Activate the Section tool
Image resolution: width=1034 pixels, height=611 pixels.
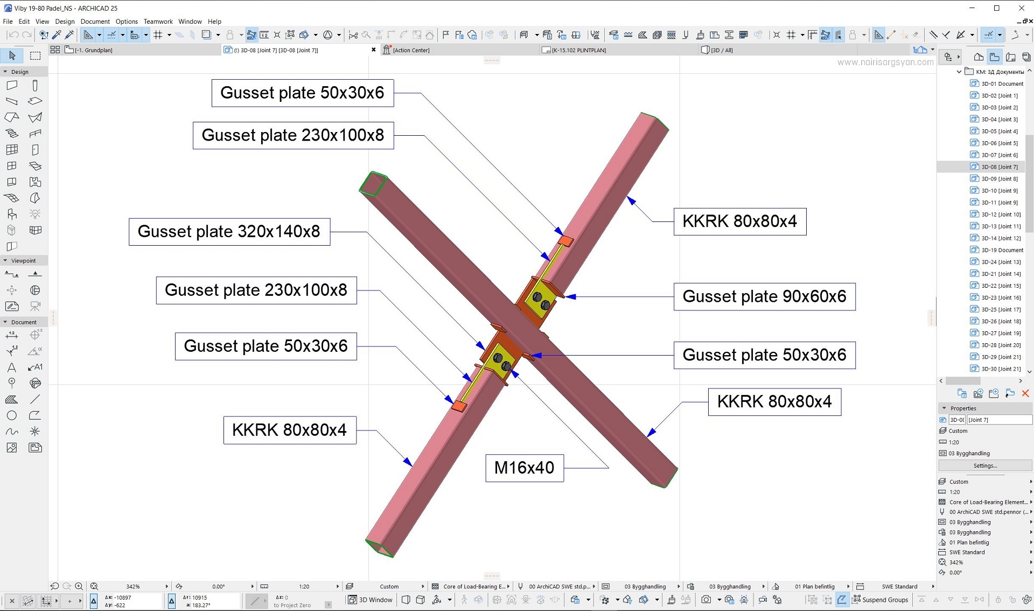12,274
